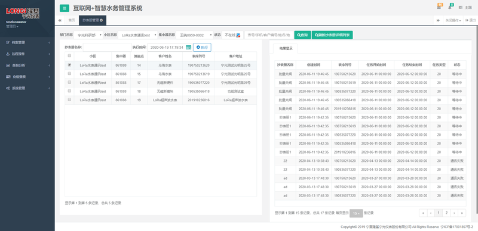
Task: Open the bell alerts with badge 8
Action: [450, 7]
